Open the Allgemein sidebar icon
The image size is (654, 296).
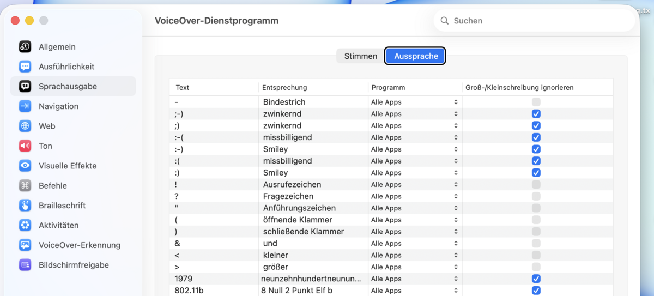pos(25,47)
